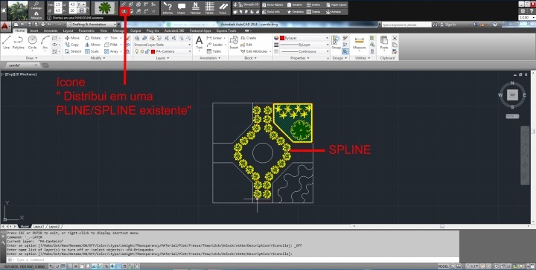This screenshot has width=536, height=270.
Task: Click the Create block tool
Action: (x=249, y=38)
